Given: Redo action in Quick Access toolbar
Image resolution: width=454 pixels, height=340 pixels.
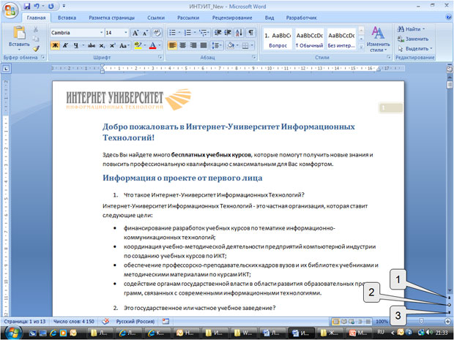Looking at the screenshot, I should [x=51, y=6].
